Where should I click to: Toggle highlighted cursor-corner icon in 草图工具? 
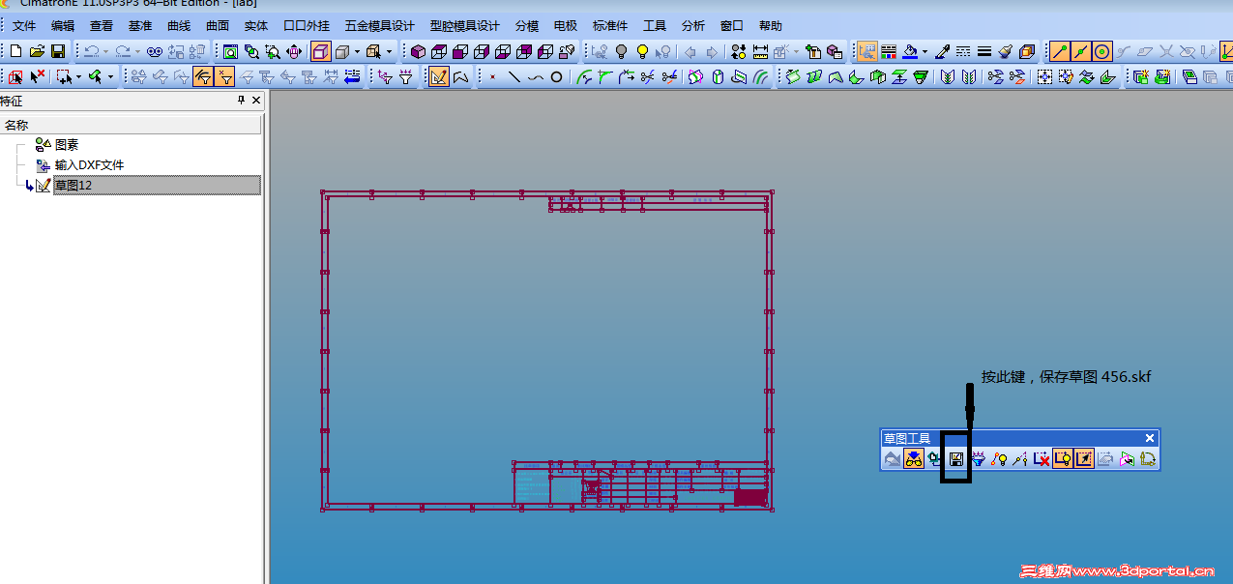(1084, 459)
